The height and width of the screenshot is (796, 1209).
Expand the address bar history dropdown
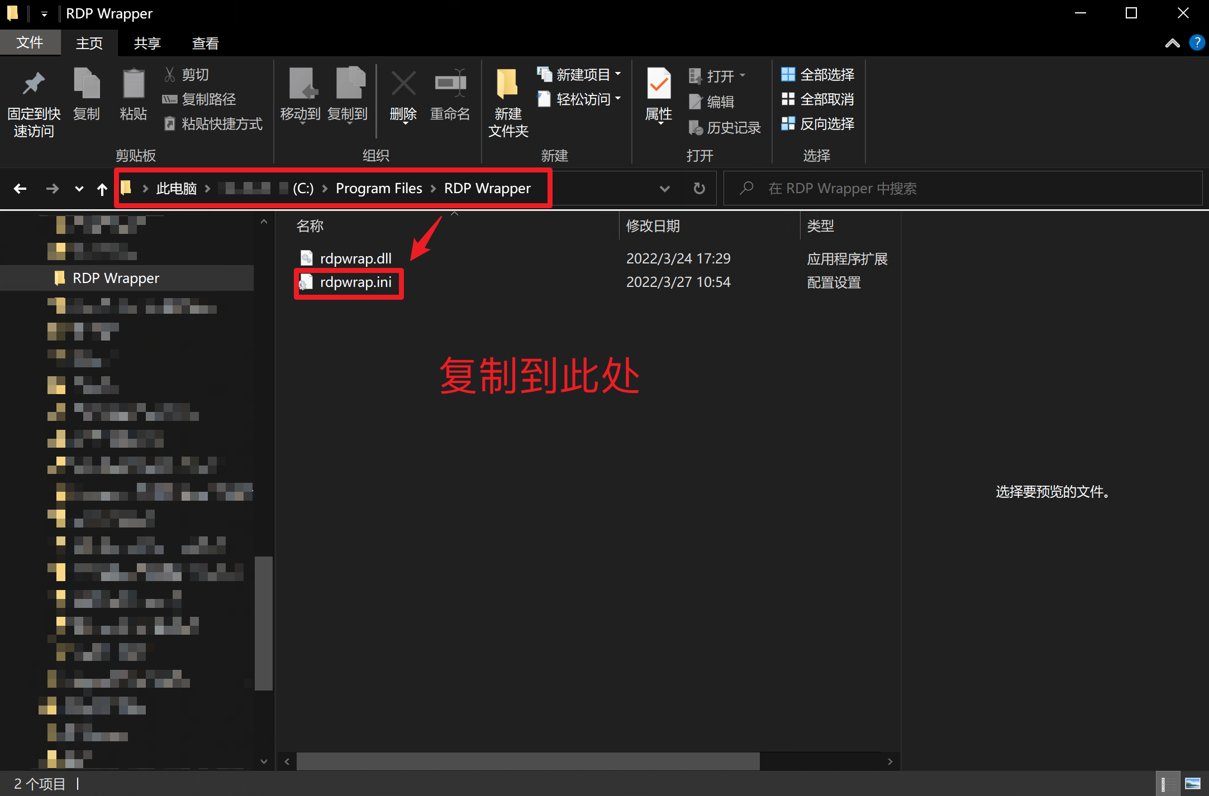(x=664, y=189)
